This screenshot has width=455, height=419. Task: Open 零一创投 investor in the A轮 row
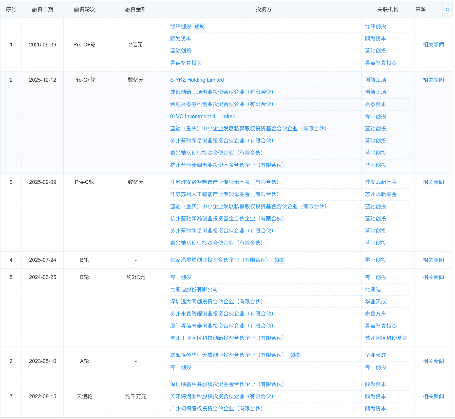[181, 367]
